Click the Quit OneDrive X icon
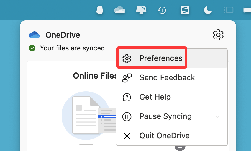Viewport: 251px width, 151px height. (127, 136)
